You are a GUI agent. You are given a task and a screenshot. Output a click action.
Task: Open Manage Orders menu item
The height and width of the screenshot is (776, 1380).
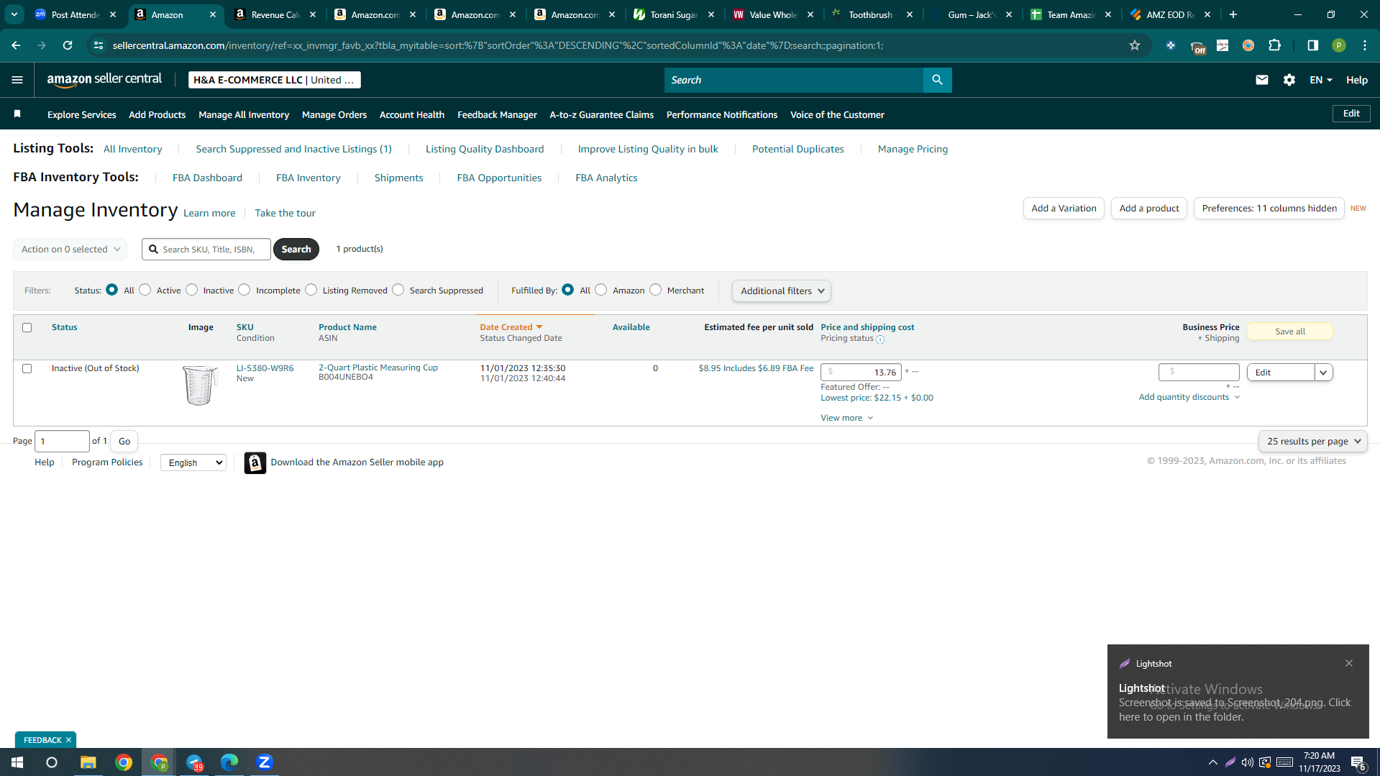pos(334,114)
